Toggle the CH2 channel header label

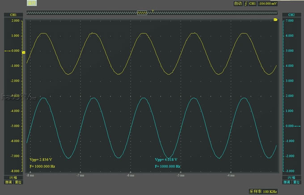[x=291, y=15]
